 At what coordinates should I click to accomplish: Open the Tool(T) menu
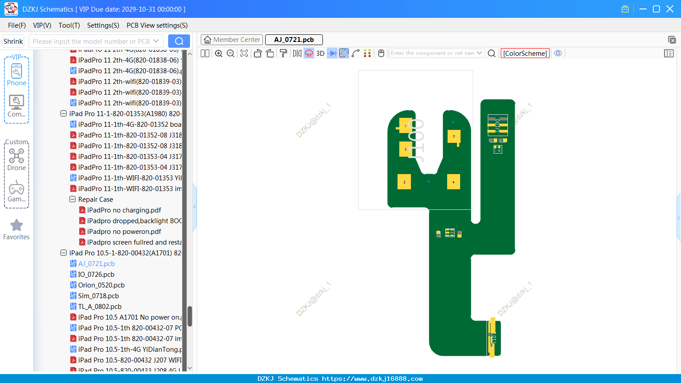(69, 25)
